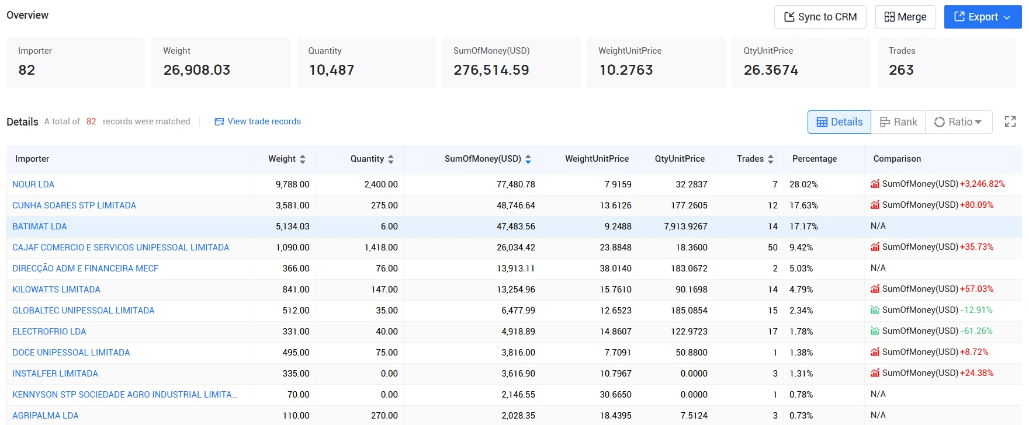The height and width of the screenshot is (425, 1029).
Task: Toggle SumOfMoney(USD) sort arrows
Action: click(528, 159)
